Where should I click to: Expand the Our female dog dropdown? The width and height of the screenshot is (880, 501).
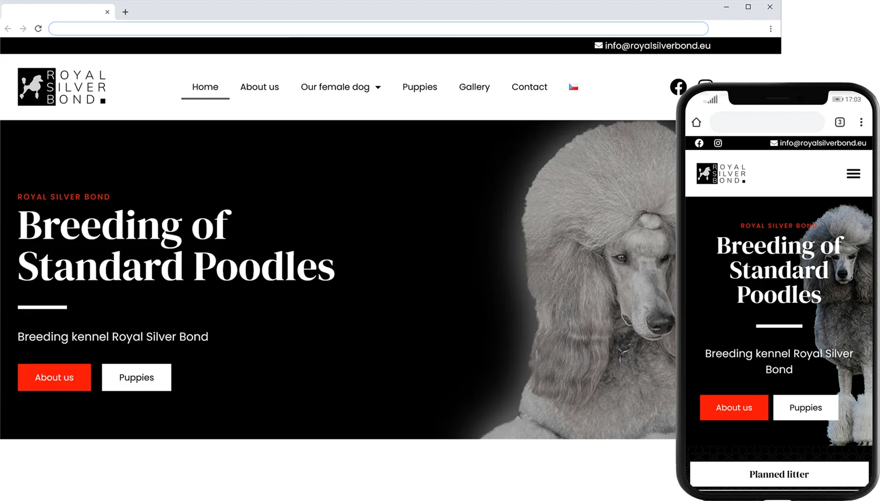(x=340, y=87)
